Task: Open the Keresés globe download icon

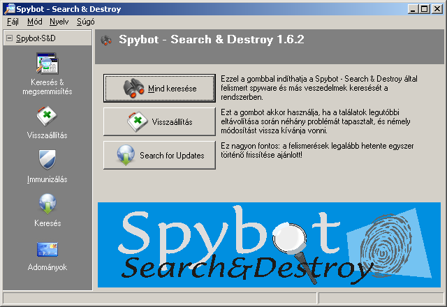Action: coord(47,204)
